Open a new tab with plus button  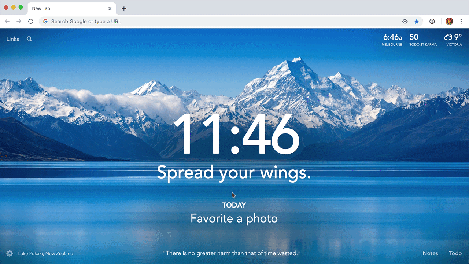[x=124, y=8]
